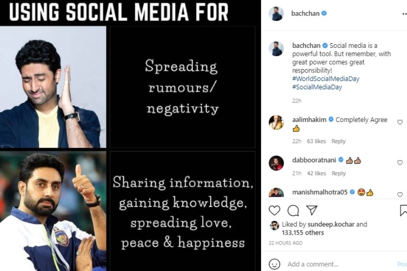The height and width of the screenshot is (271, 407).
Task: Save the post with the bookmark icon
Action: click(404, 210)
